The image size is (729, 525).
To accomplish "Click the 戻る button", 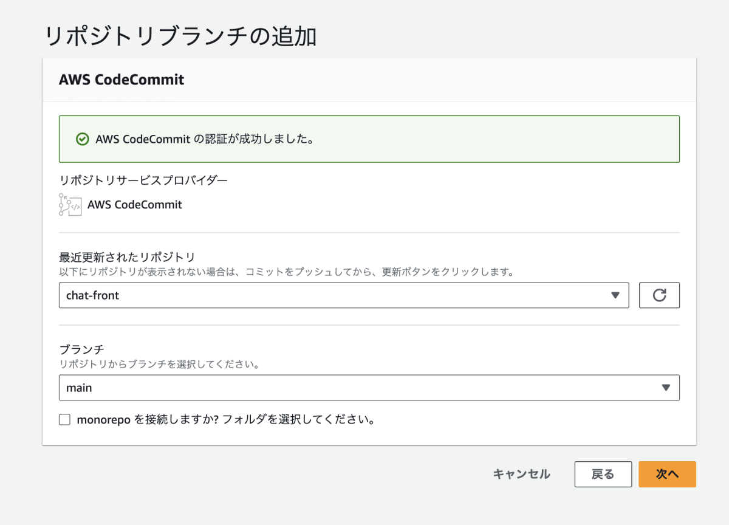I will point(603,475).
